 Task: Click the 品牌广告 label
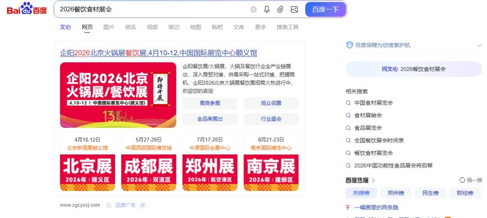click(x=125, y=205)
